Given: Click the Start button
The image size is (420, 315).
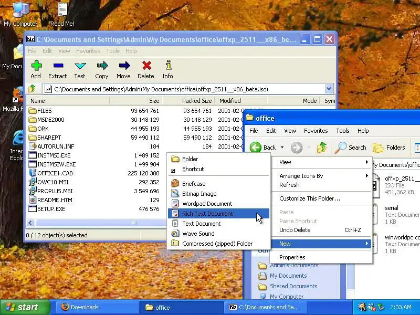Looking at the screenshot, I should point(25,307).
